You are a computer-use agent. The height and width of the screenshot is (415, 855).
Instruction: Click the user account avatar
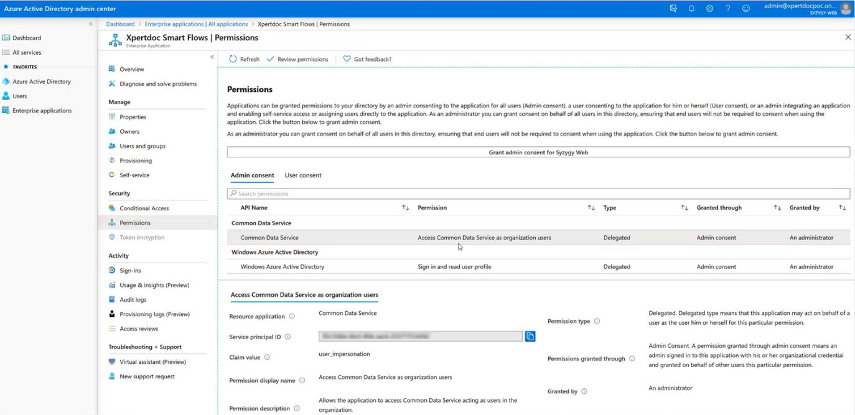846,9
